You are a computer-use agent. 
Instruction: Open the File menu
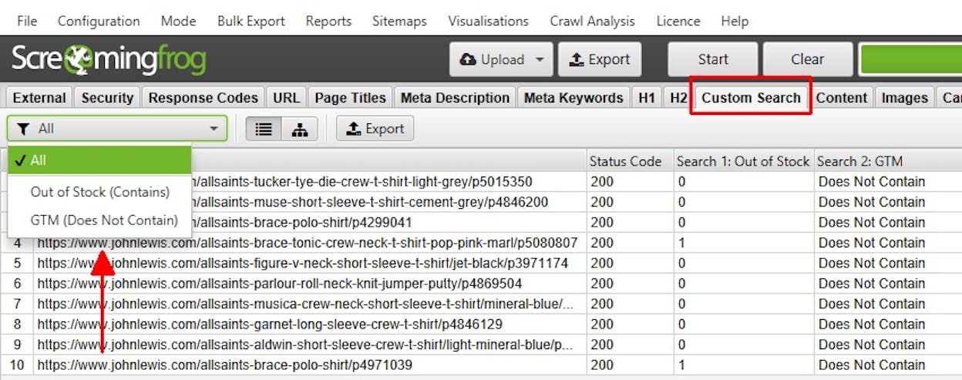coord(27,21)
